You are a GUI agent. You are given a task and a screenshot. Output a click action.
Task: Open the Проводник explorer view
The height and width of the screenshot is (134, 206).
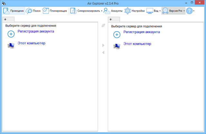[x=14, y=11]
